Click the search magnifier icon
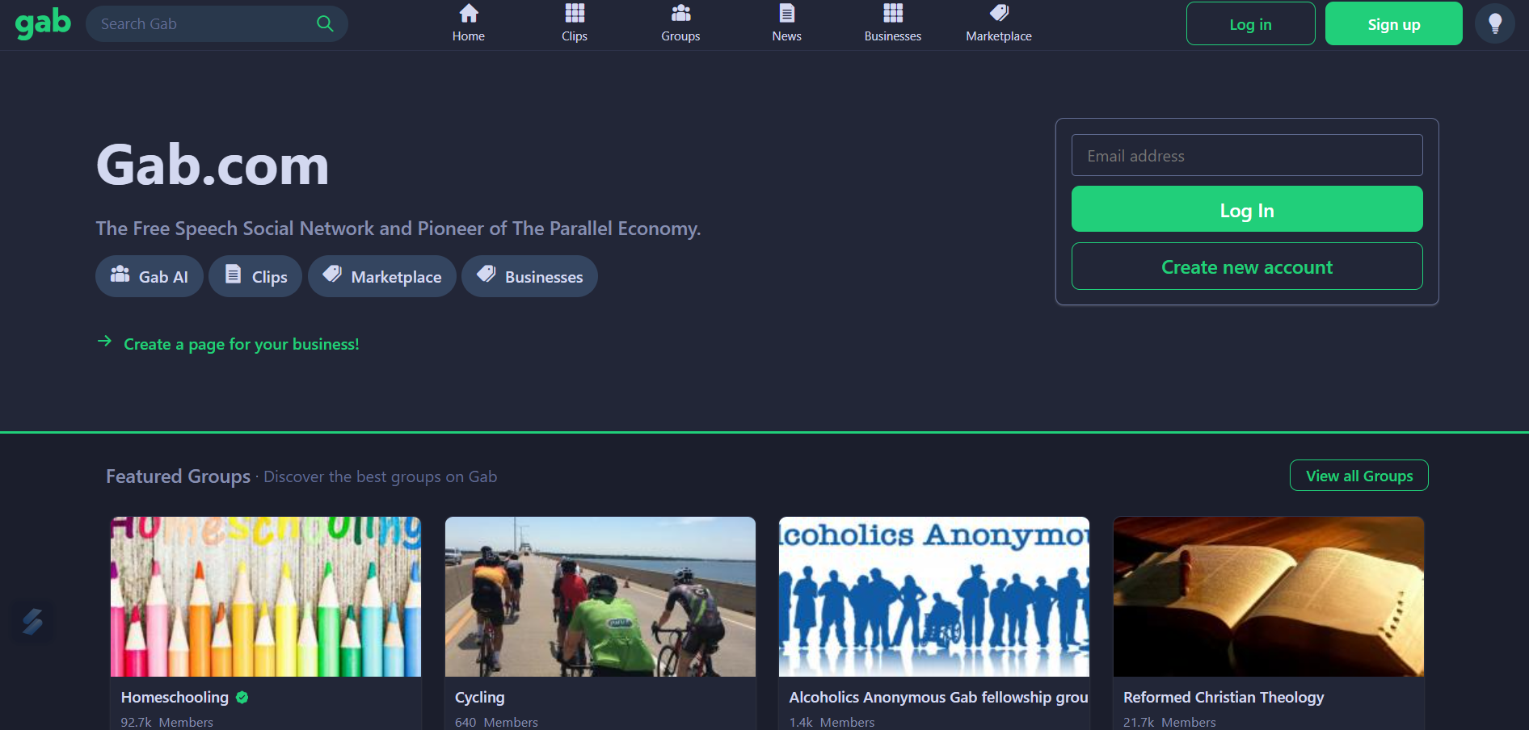 click(325, 23)
